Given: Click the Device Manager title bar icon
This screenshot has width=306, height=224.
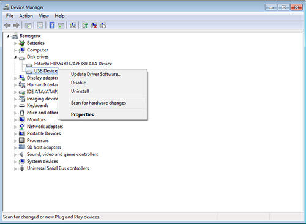Looking at the screenshot, I should click(x=6, y=7).
